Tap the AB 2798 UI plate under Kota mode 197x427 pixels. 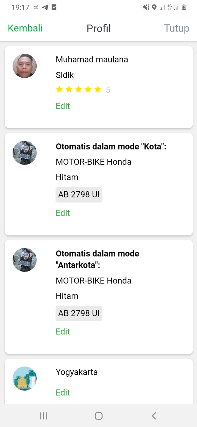point(79,195)
